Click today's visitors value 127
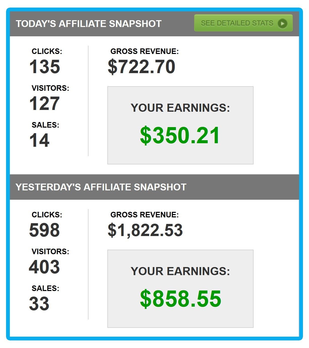The image size is (309, 348). coord(44,104)
